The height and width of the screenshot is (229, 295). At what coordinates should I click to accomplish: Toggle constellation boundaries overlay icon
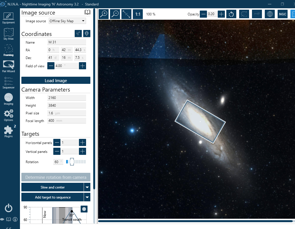coord(244,14)
